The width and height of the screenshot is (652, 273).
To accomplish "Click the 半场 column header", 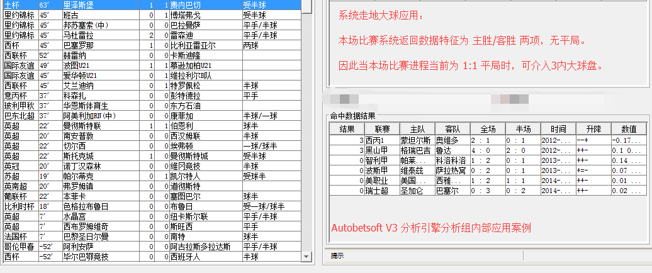I will pos(523,129).
